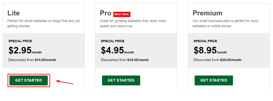Click SPECIAL PRICE label in Pro card
The image size is (273, 101).
pyautogui.click(x=113, y=41)
